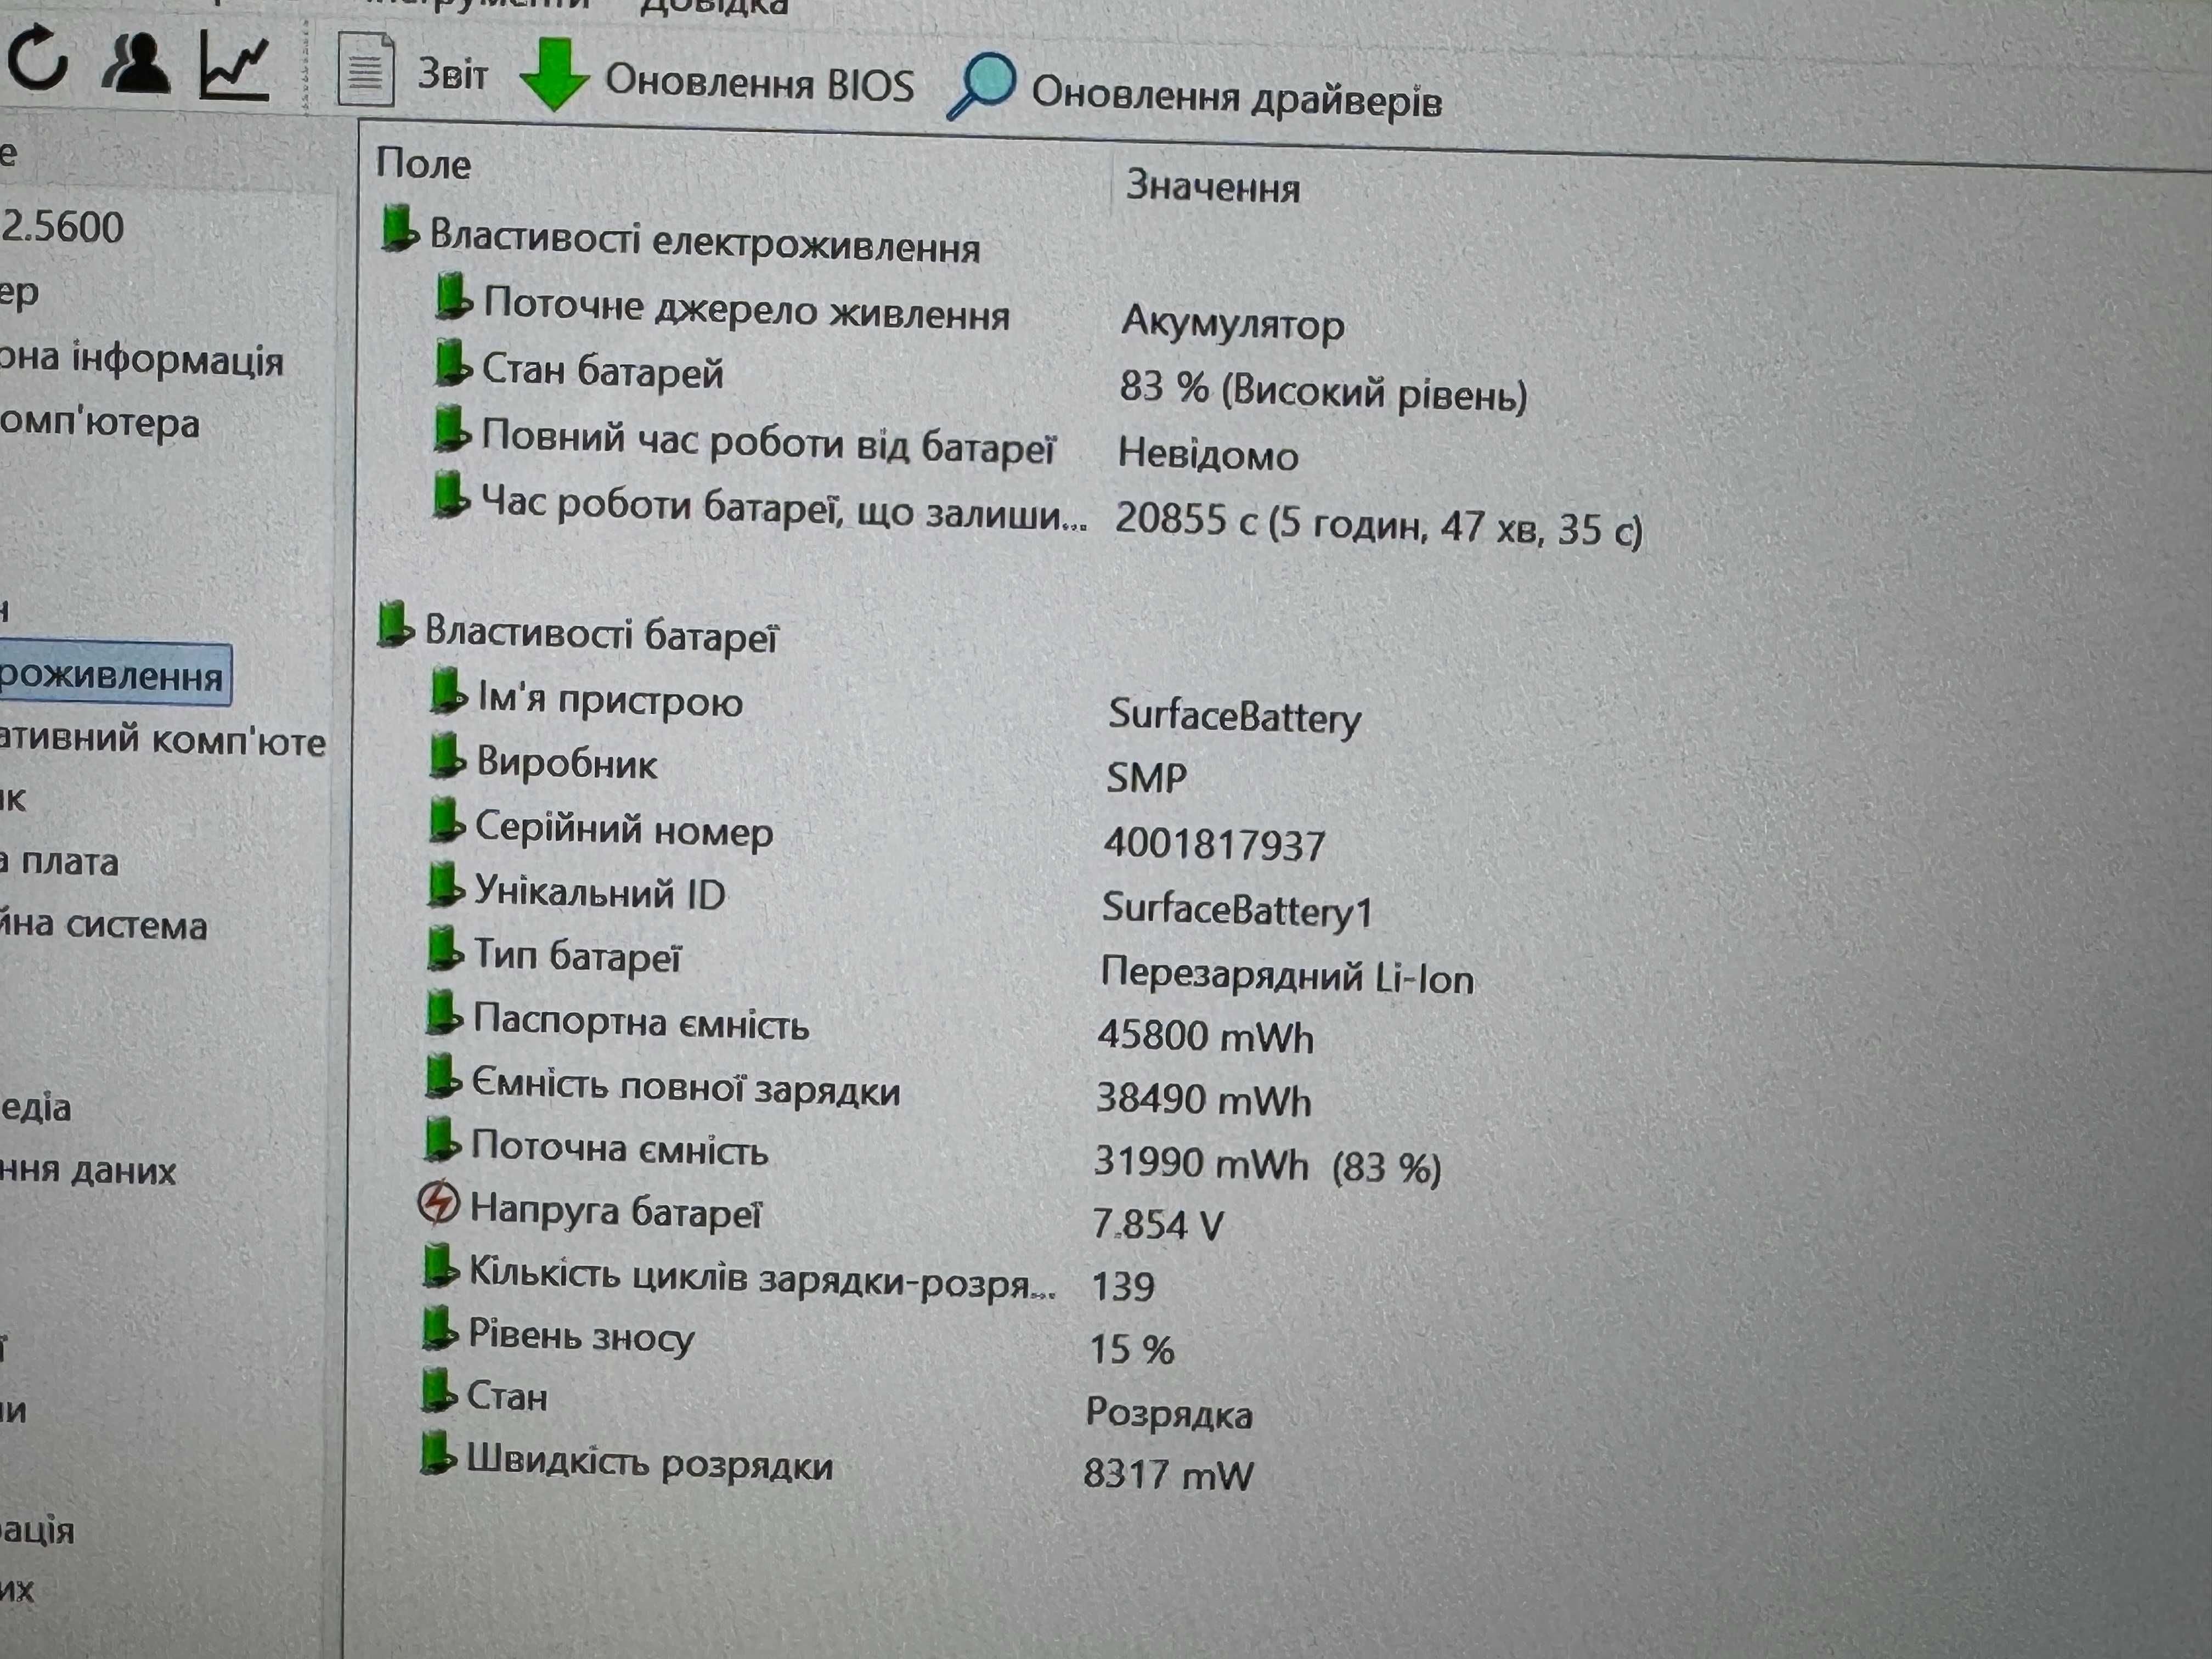Click the value 8317 mW

tap(1168, 1474)
